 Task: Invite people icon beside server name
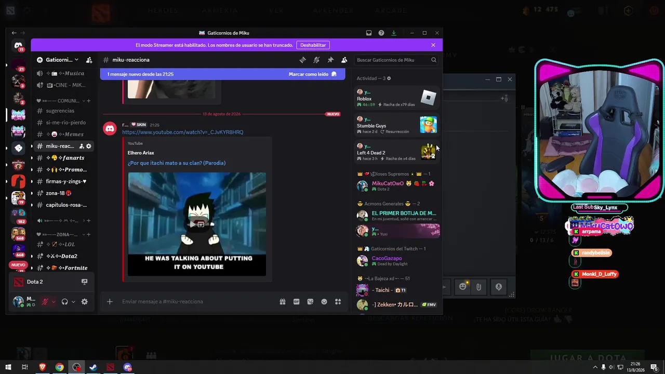[89, 60]
